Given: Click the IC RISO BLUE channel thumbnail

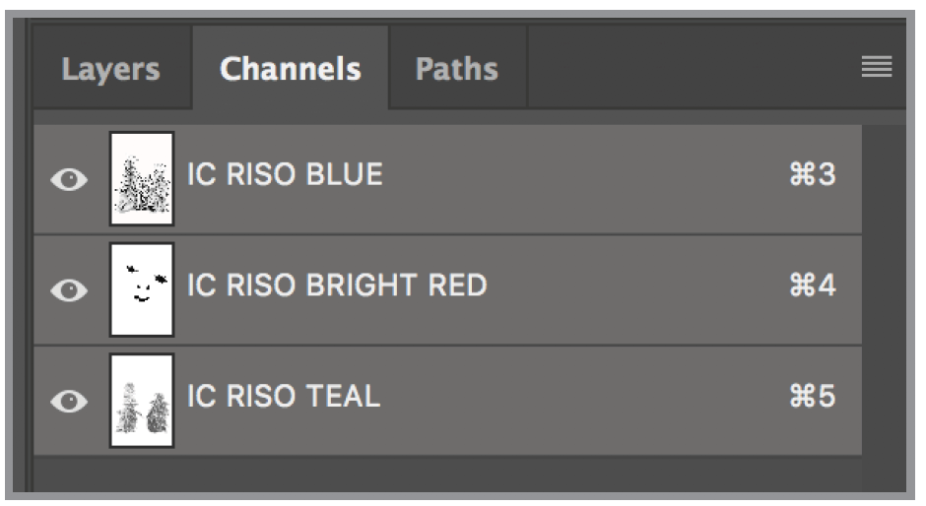Looking at the screenshot, I should [142, 178].
